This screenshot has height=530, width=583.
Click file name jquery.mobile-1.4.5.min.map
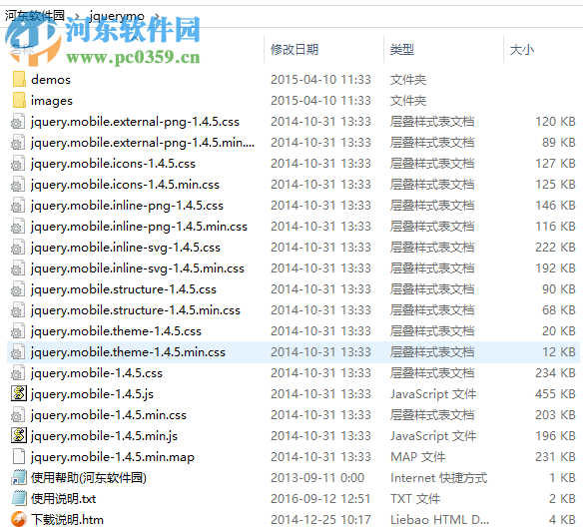click(x=113, y=457)
